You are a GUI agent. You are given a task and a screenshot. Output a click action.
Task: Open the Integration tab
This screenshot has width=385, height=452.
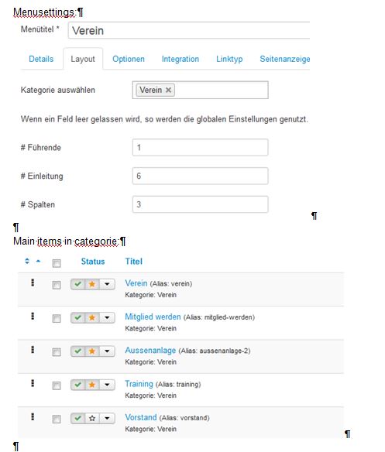point(180,59)
